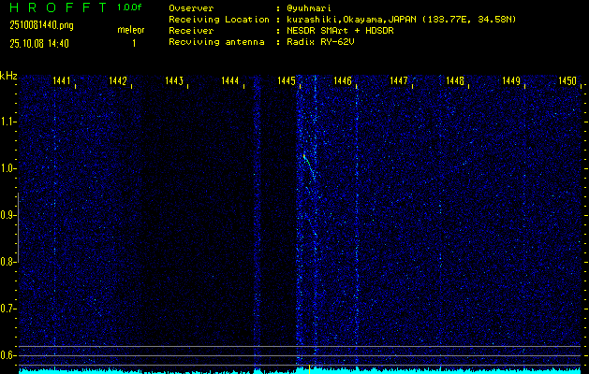Click the 1441 time axis label

62,80
